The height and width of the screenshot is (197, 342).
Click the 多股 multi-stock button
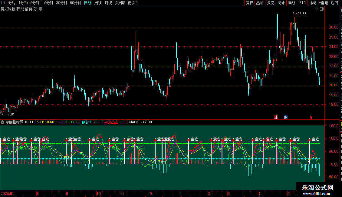(x=271, y=3)
